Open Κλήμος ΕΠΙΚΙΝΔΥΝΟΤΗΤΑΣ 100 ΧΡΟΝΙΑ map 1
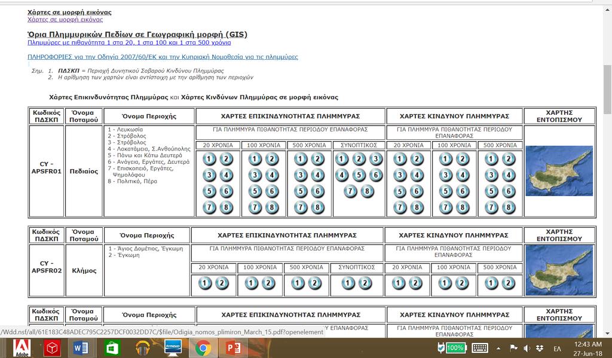The height and width of the screenshot is (358, 612). click(x=252, y=283)
